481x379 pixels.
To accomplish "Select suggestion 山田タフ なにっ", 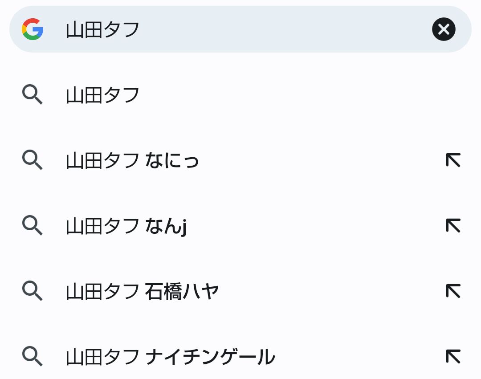I will pos(240,160).
